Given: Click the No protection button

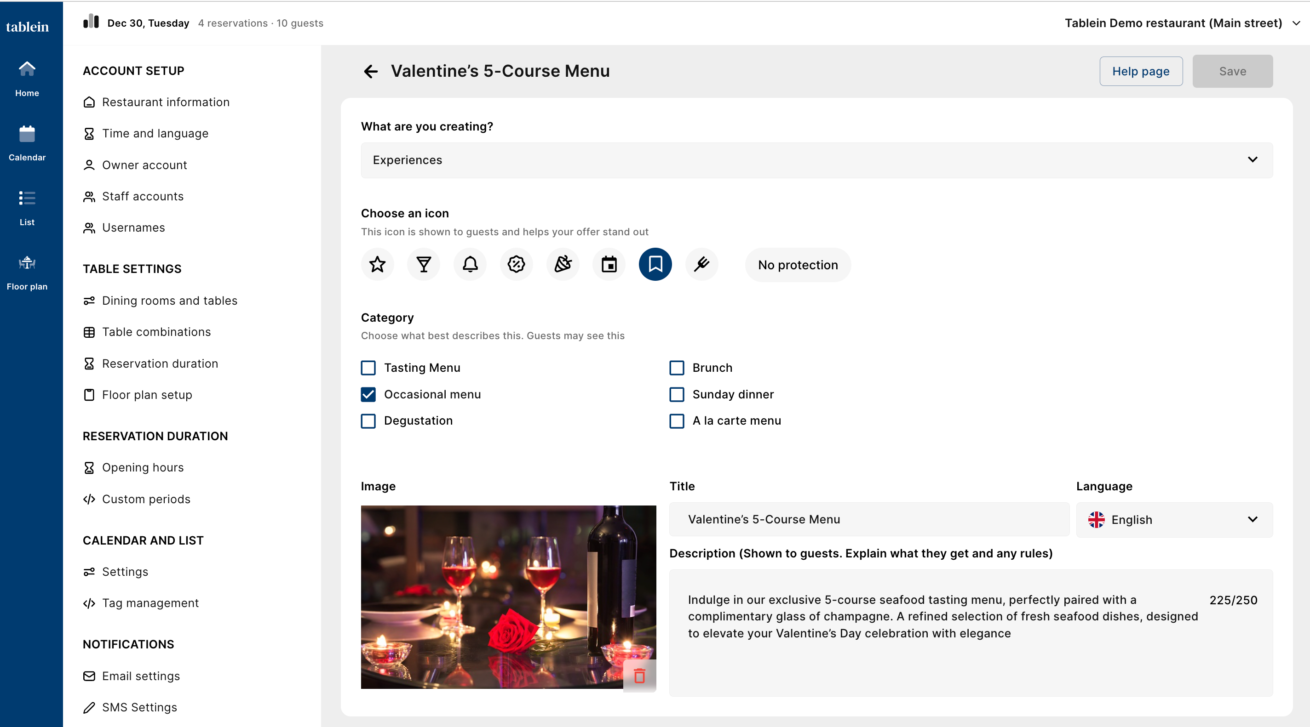Looking at the screenshot, I should coord(798,265).
